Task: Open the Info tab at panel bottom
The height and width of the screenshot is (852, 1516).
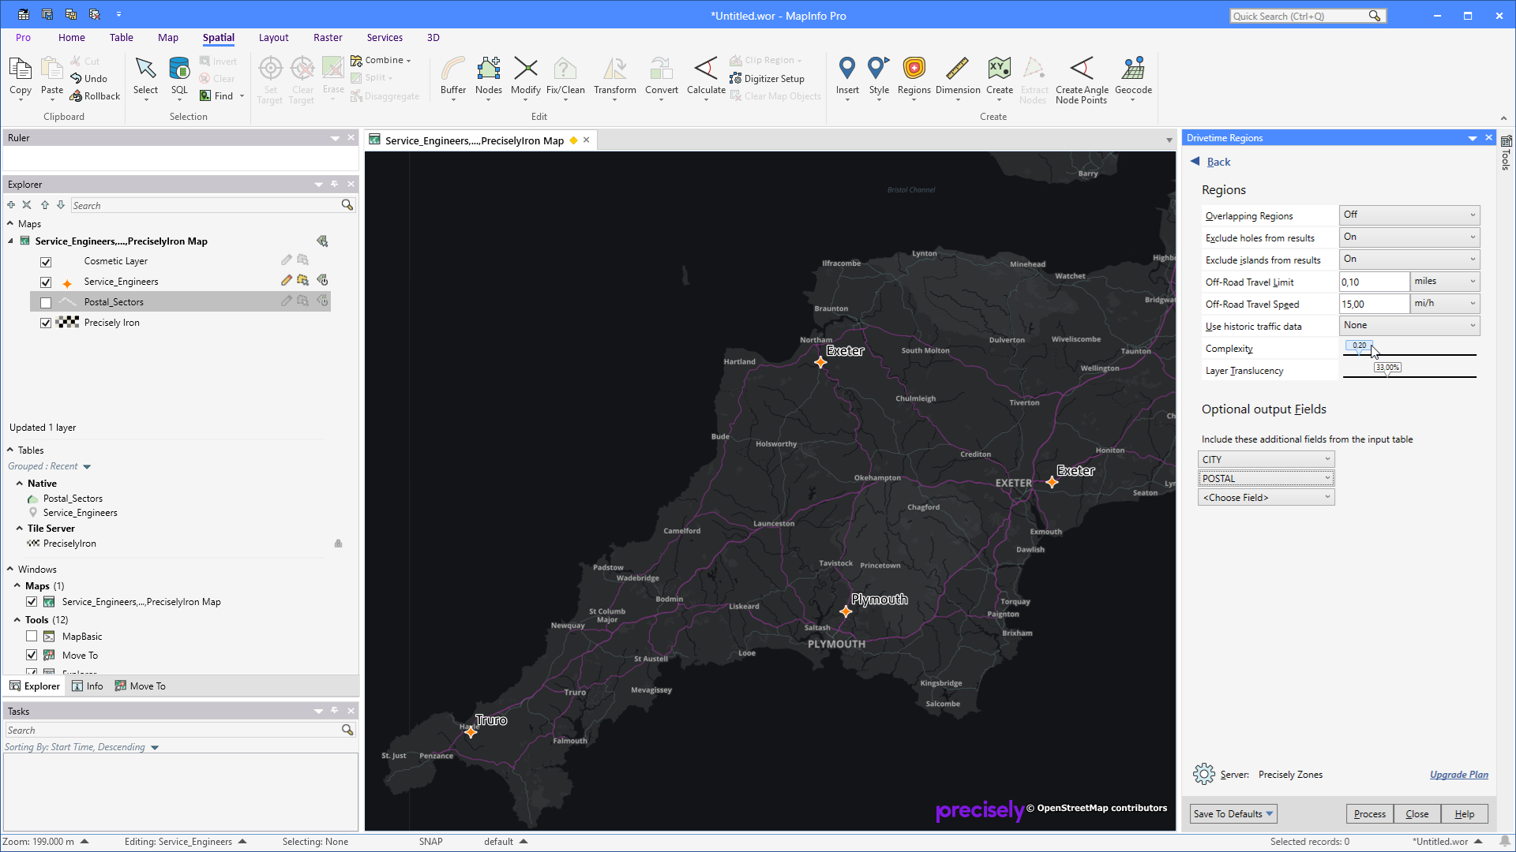Action: 88,686
